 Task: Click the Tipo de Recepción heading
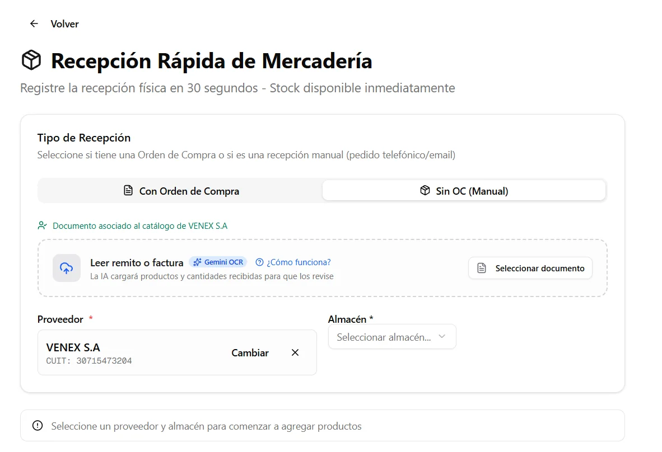(x=84, y=138)
